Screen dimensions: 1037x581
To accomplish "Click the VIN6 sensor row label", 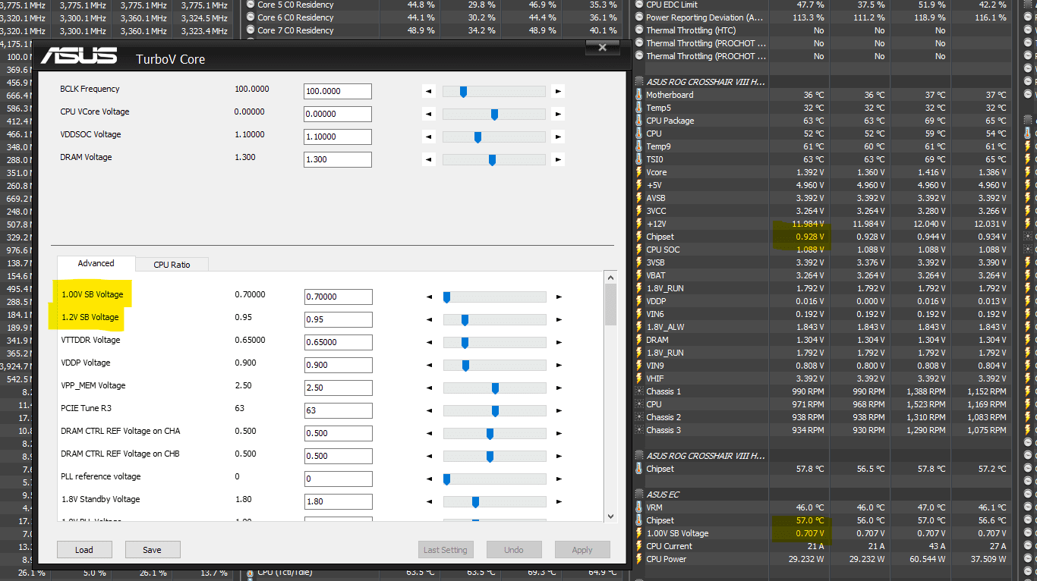I will pos(655,314).
